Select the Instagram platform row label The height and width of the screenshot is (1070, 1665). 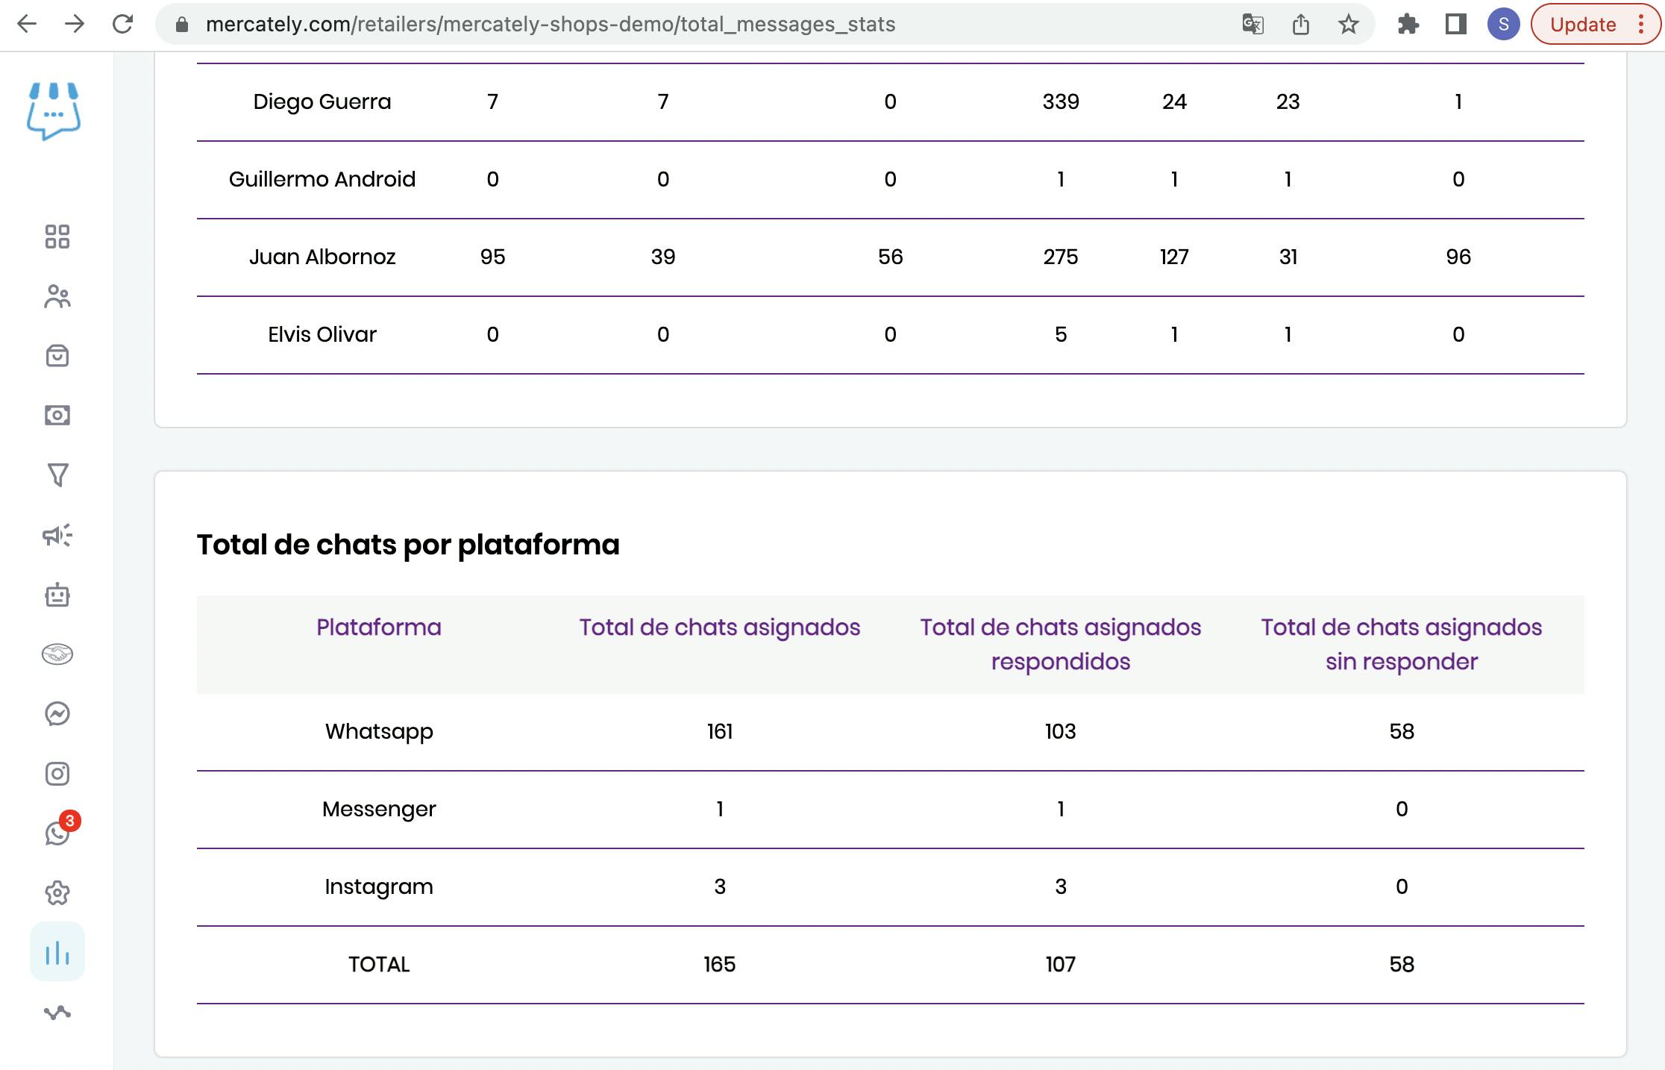(x=379, y=886)
